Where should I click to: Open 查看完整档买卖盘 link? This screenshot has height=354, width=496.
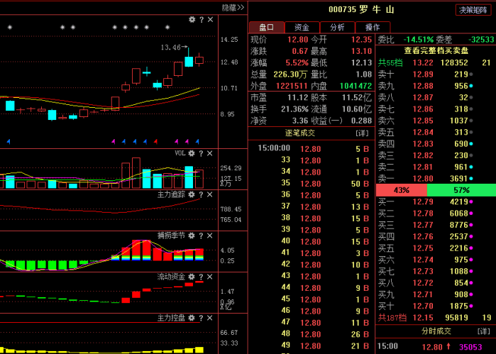coord(436,50)
